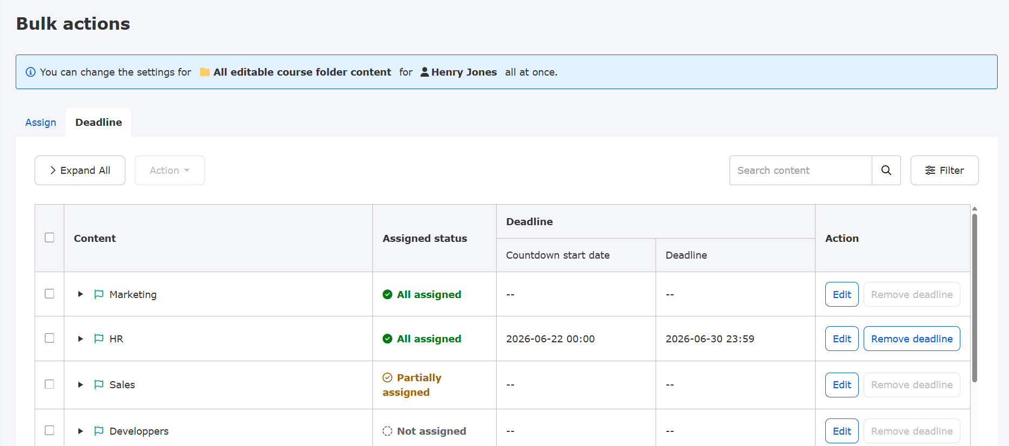Switch to the Assign tab
Viewport: 1009px width, 446px height.
point(41,123)
